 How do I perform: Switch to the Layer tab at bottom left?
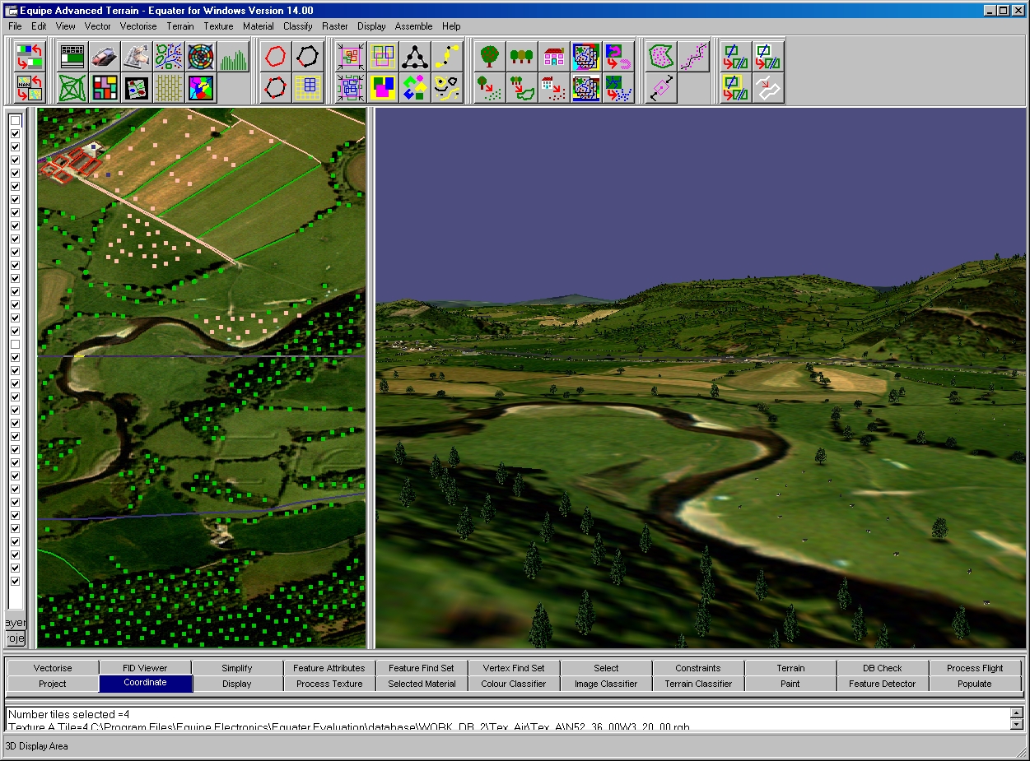[x=16, y=623]
